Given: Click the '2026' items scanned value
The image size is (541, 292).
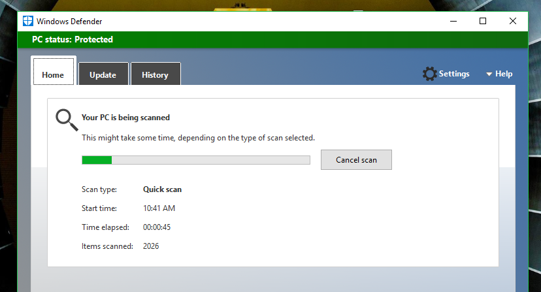Looking at the screenshot, I should [151, 246].
